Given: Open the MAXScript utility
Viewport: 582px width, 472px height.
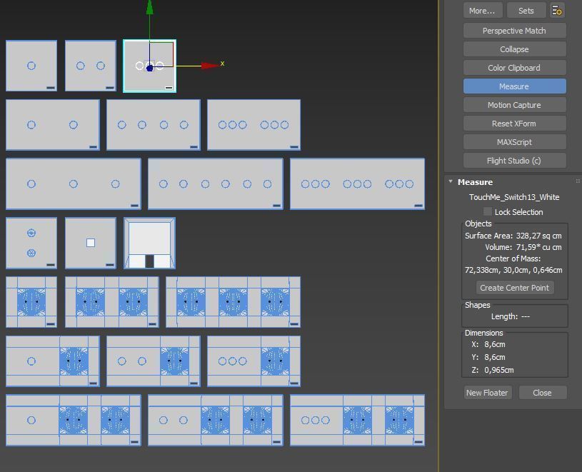Looking at the screenshot, I should pyautogui.click(x=514, y=142).
